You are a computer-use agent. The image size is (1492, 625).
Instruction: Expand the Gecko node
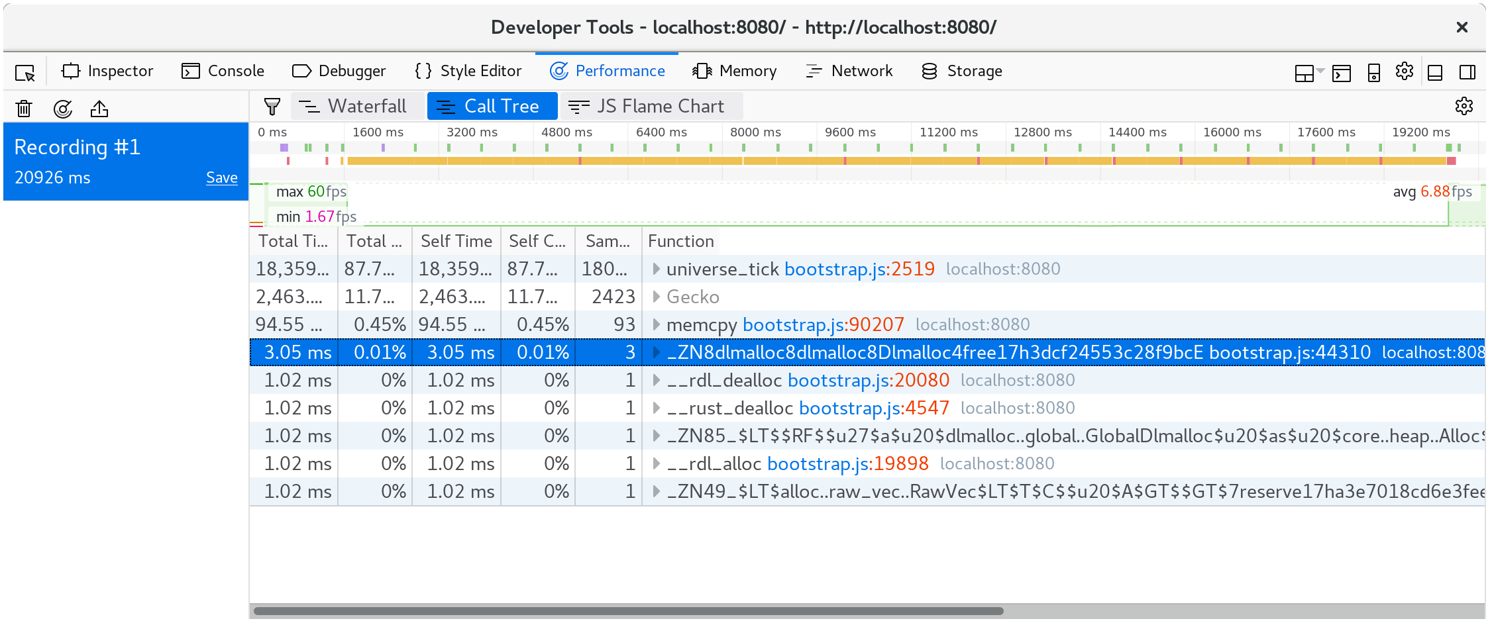(656, 297)
